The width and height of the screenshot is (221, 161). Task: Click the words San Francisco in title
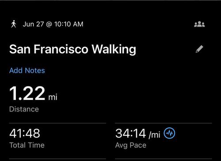49,49
